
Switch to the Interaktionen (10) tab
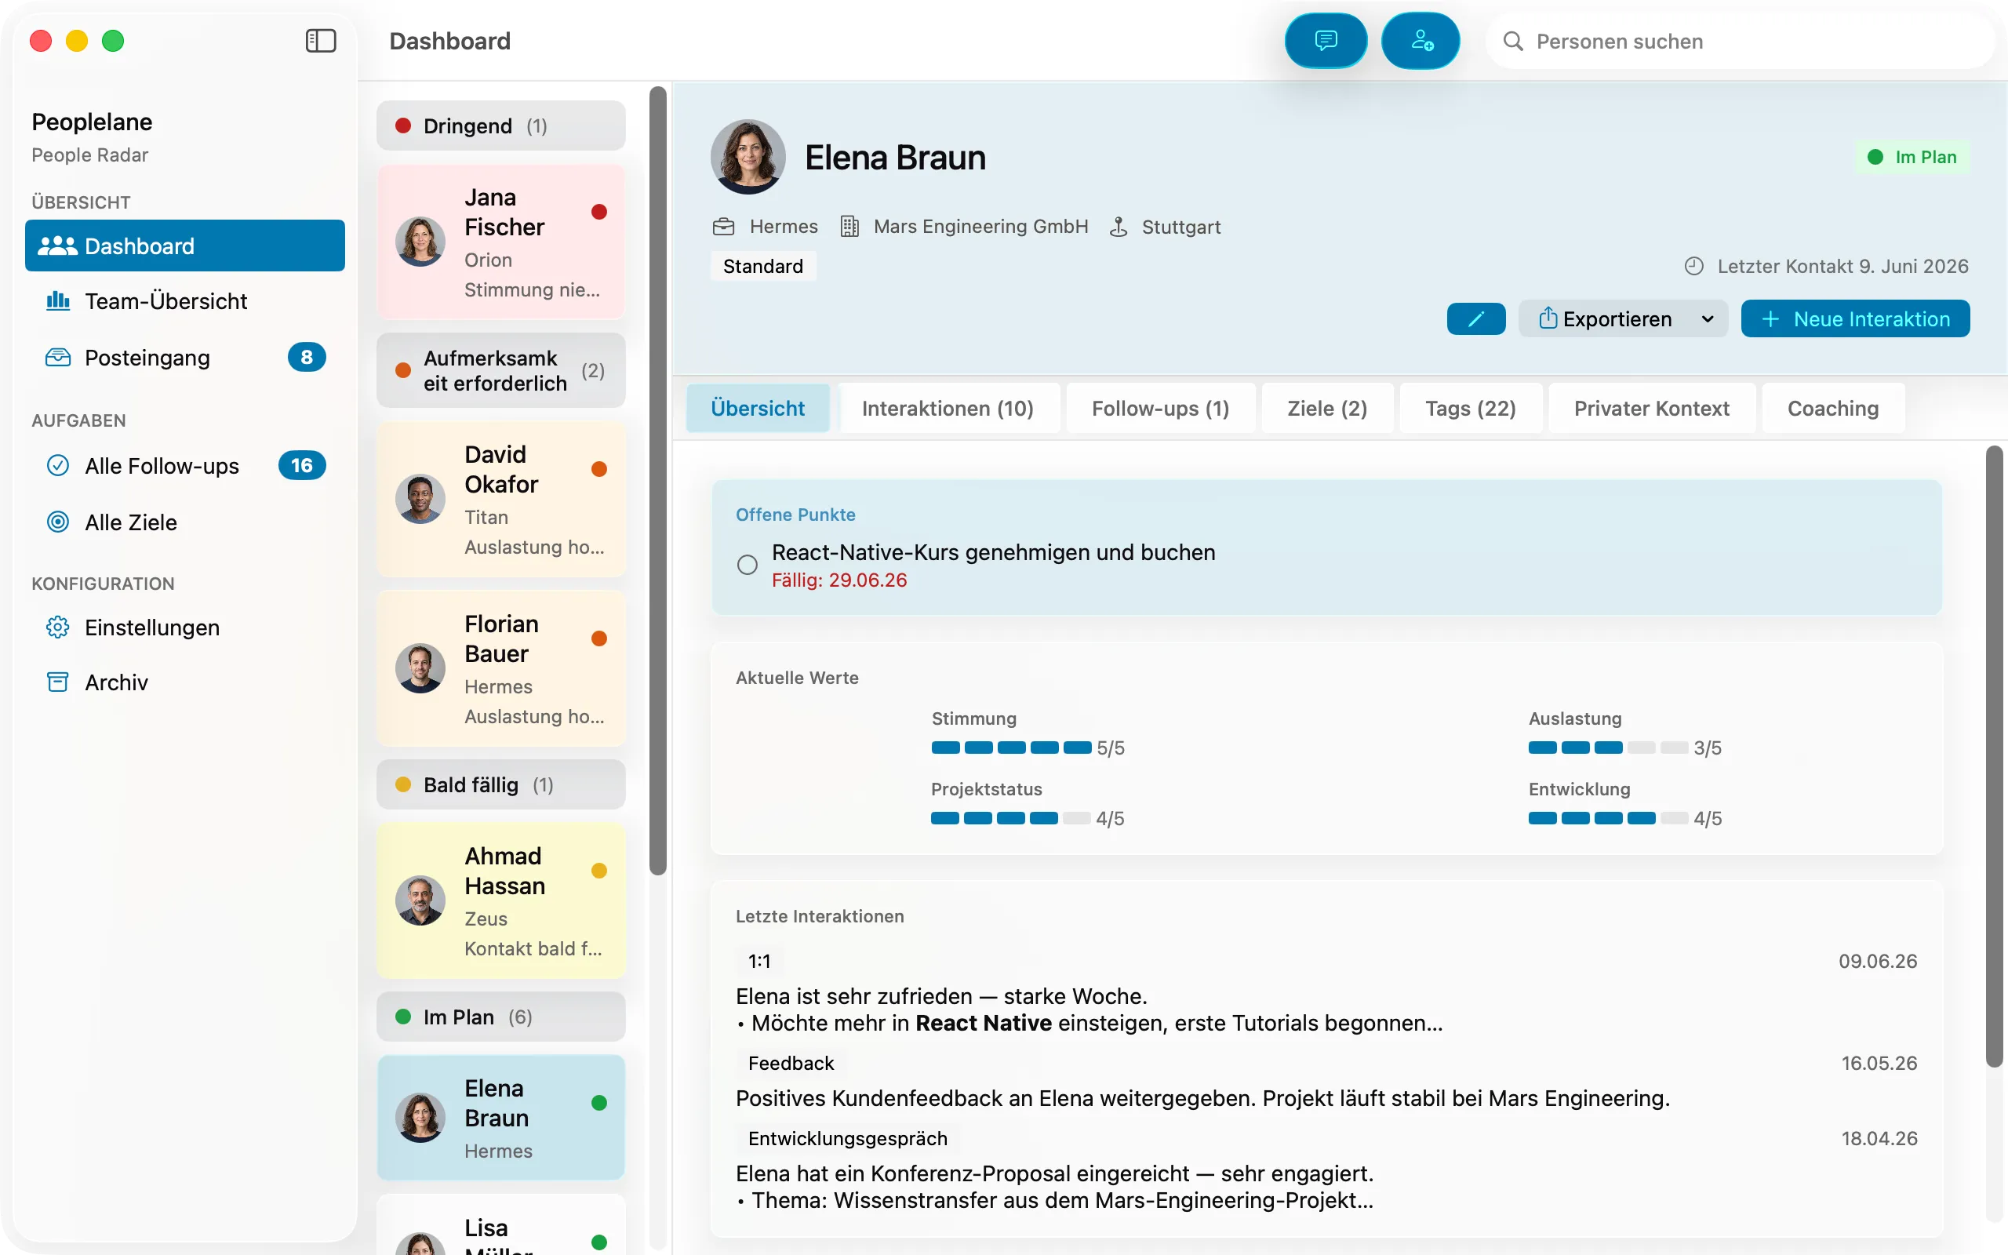click(947, 409)
